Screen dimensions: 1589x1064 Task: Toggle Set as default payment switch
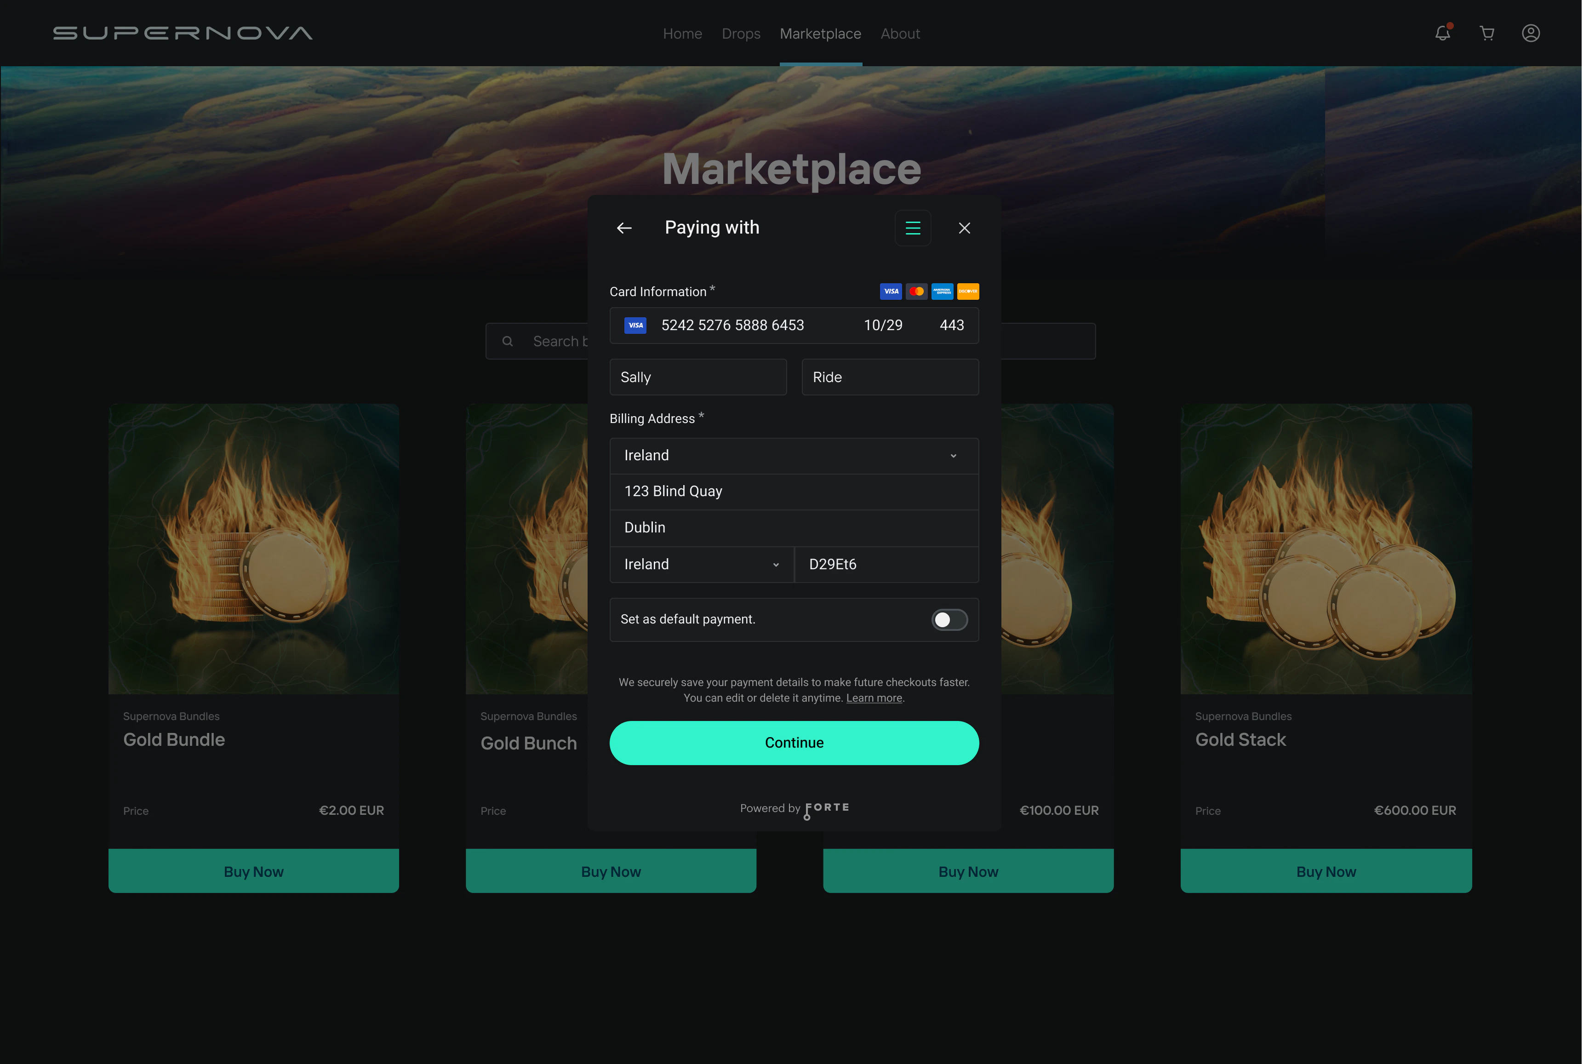pyautogui.click(x=949, y=619)
